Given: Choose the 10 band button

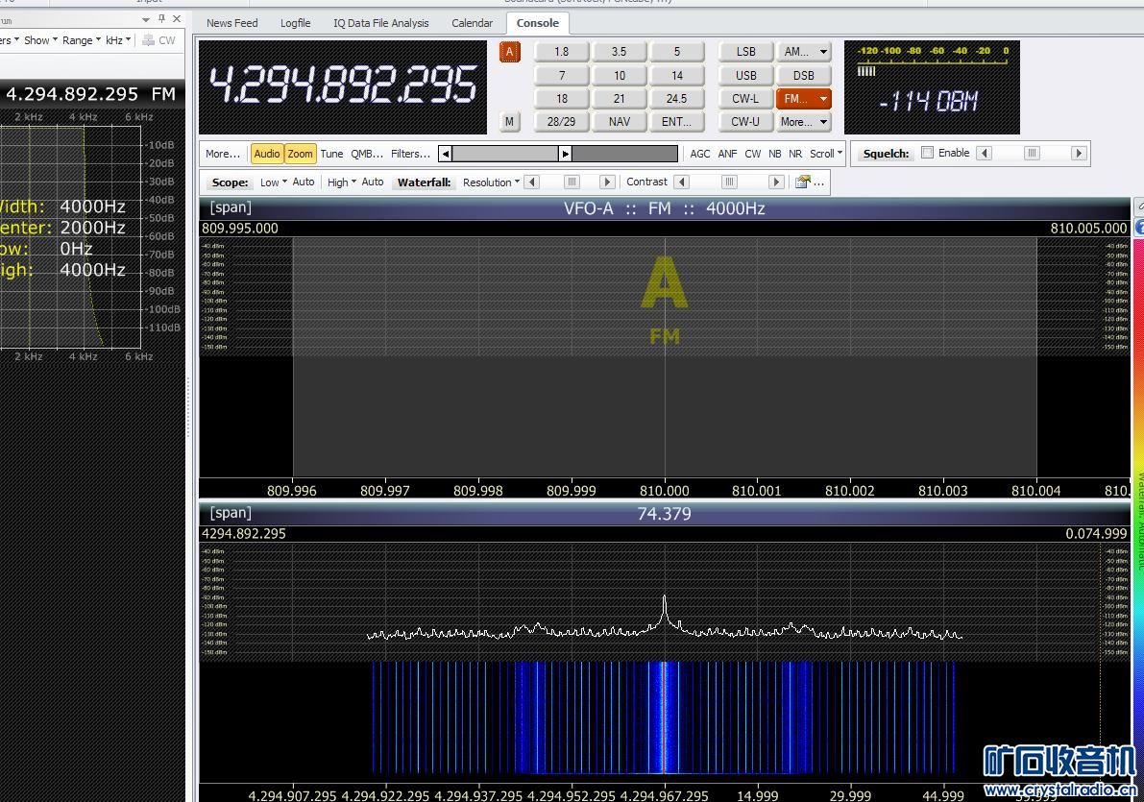Looking at the screenshot, I should [619, 75].
